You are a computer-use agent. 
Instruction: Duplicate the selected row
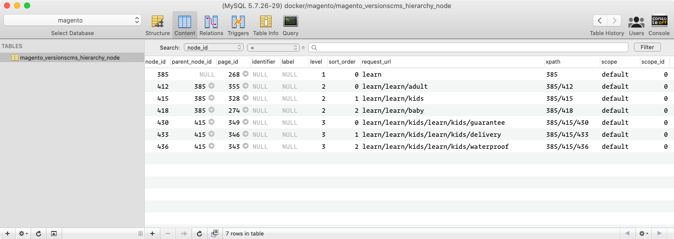[x=184, y=233]
